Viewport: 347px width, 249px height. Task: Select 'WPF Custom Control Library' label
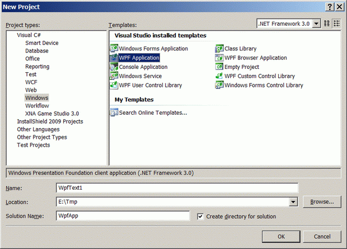click(260, 76)
